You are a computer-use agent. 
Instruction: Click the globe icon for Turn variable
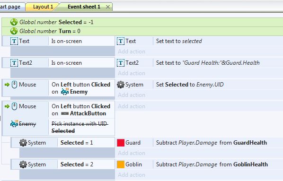[14, 31]
